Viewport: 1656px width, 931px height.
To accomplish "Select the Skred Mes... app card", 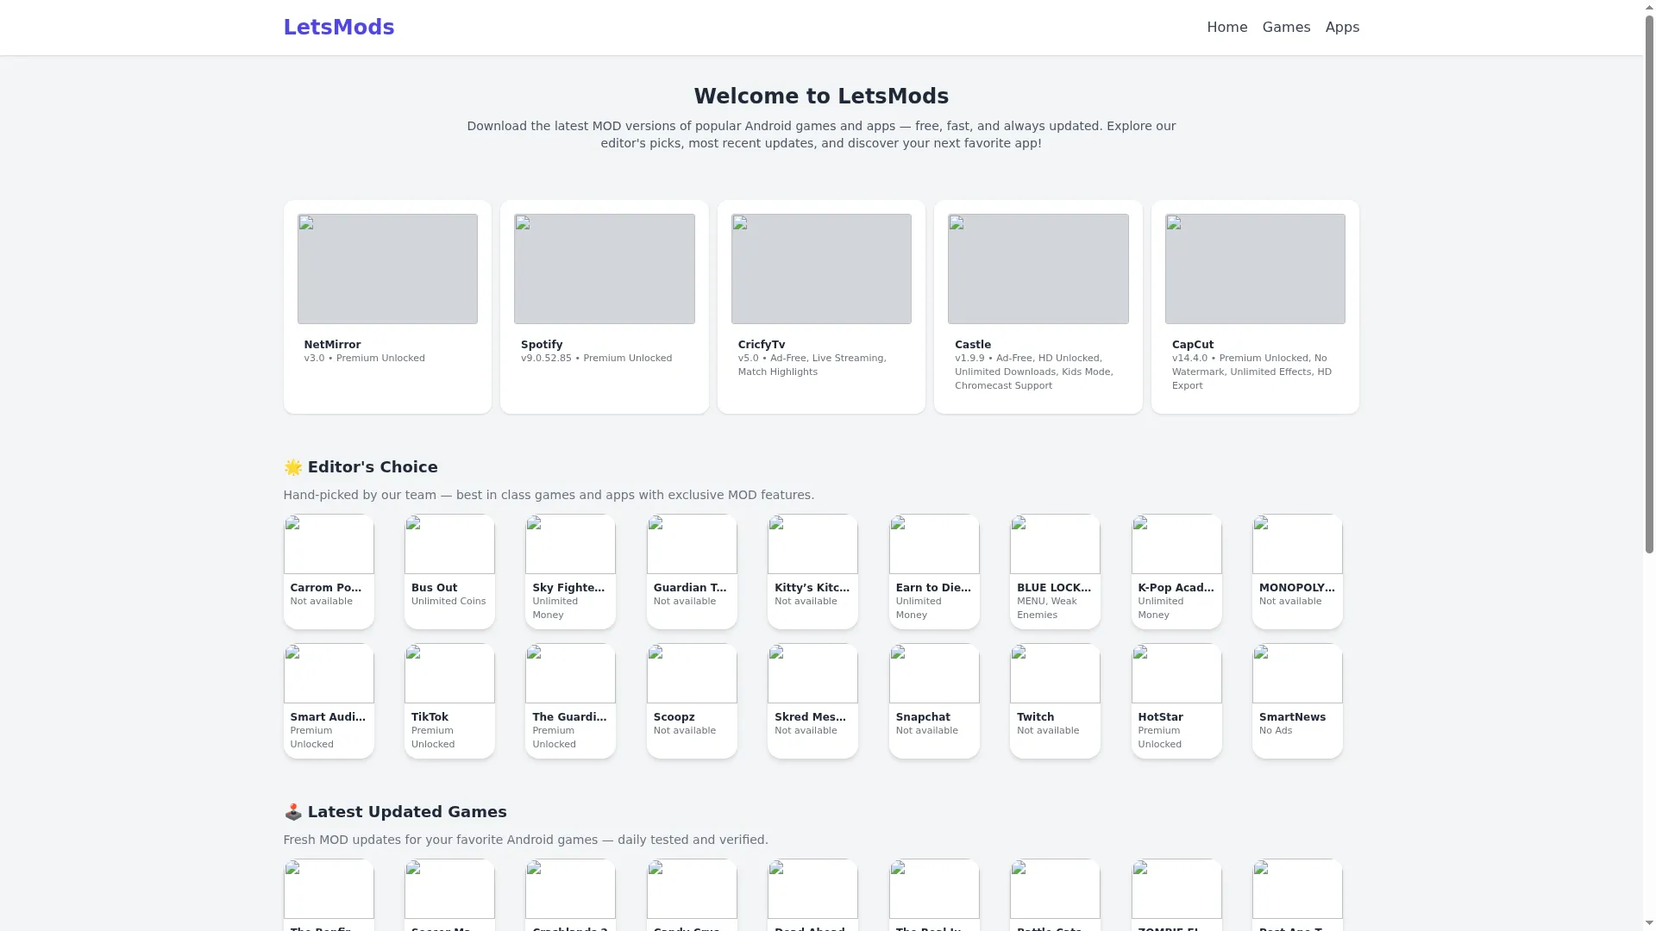I will (812, 701).
